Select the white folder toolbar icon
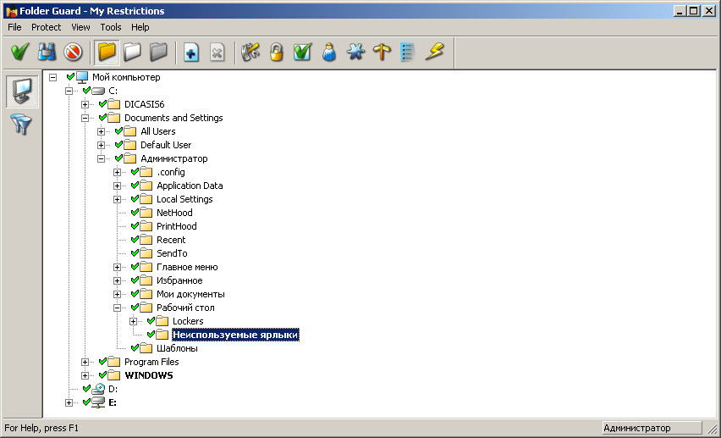 point(132,52)
